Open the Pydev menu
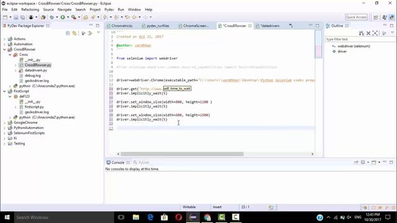This screenshot has height=223, width=397. click(109, 10)
